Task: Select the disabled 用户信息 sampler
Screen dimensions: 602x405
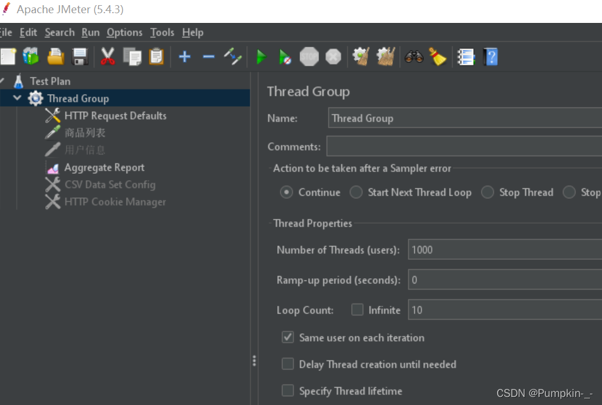Action: [x=85, y=150]
